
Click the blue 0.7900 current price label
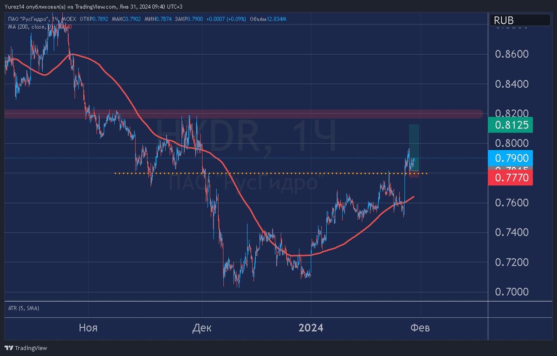coord(511,158)
